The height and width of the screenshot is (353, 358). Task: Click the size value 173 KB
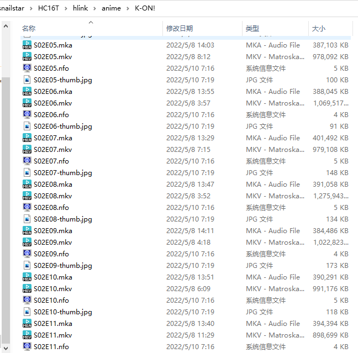coord(337,266)
